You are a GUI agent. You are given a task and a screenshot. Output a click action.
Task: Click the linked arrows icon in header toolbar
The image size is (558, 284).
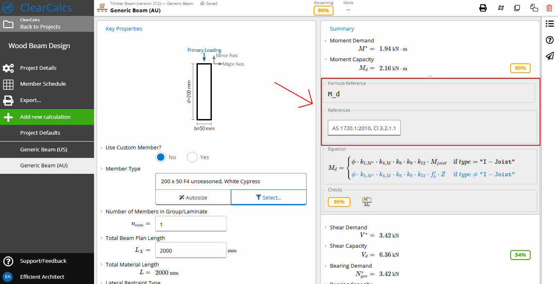501,8
